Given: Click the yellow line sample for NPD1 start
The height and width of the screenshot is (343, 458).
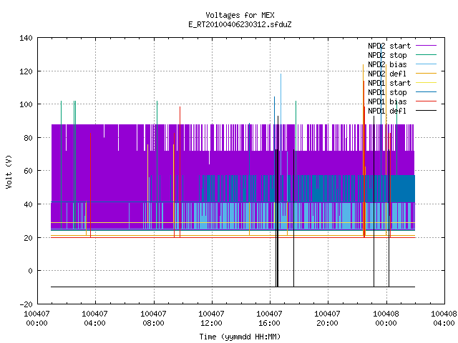Looking at the screenshot, I should coord(426,83).
